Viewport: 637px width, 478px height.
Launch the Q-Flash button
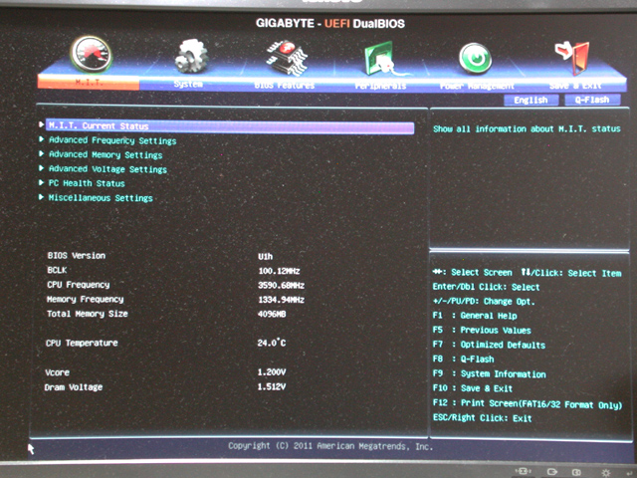(591, 100)
